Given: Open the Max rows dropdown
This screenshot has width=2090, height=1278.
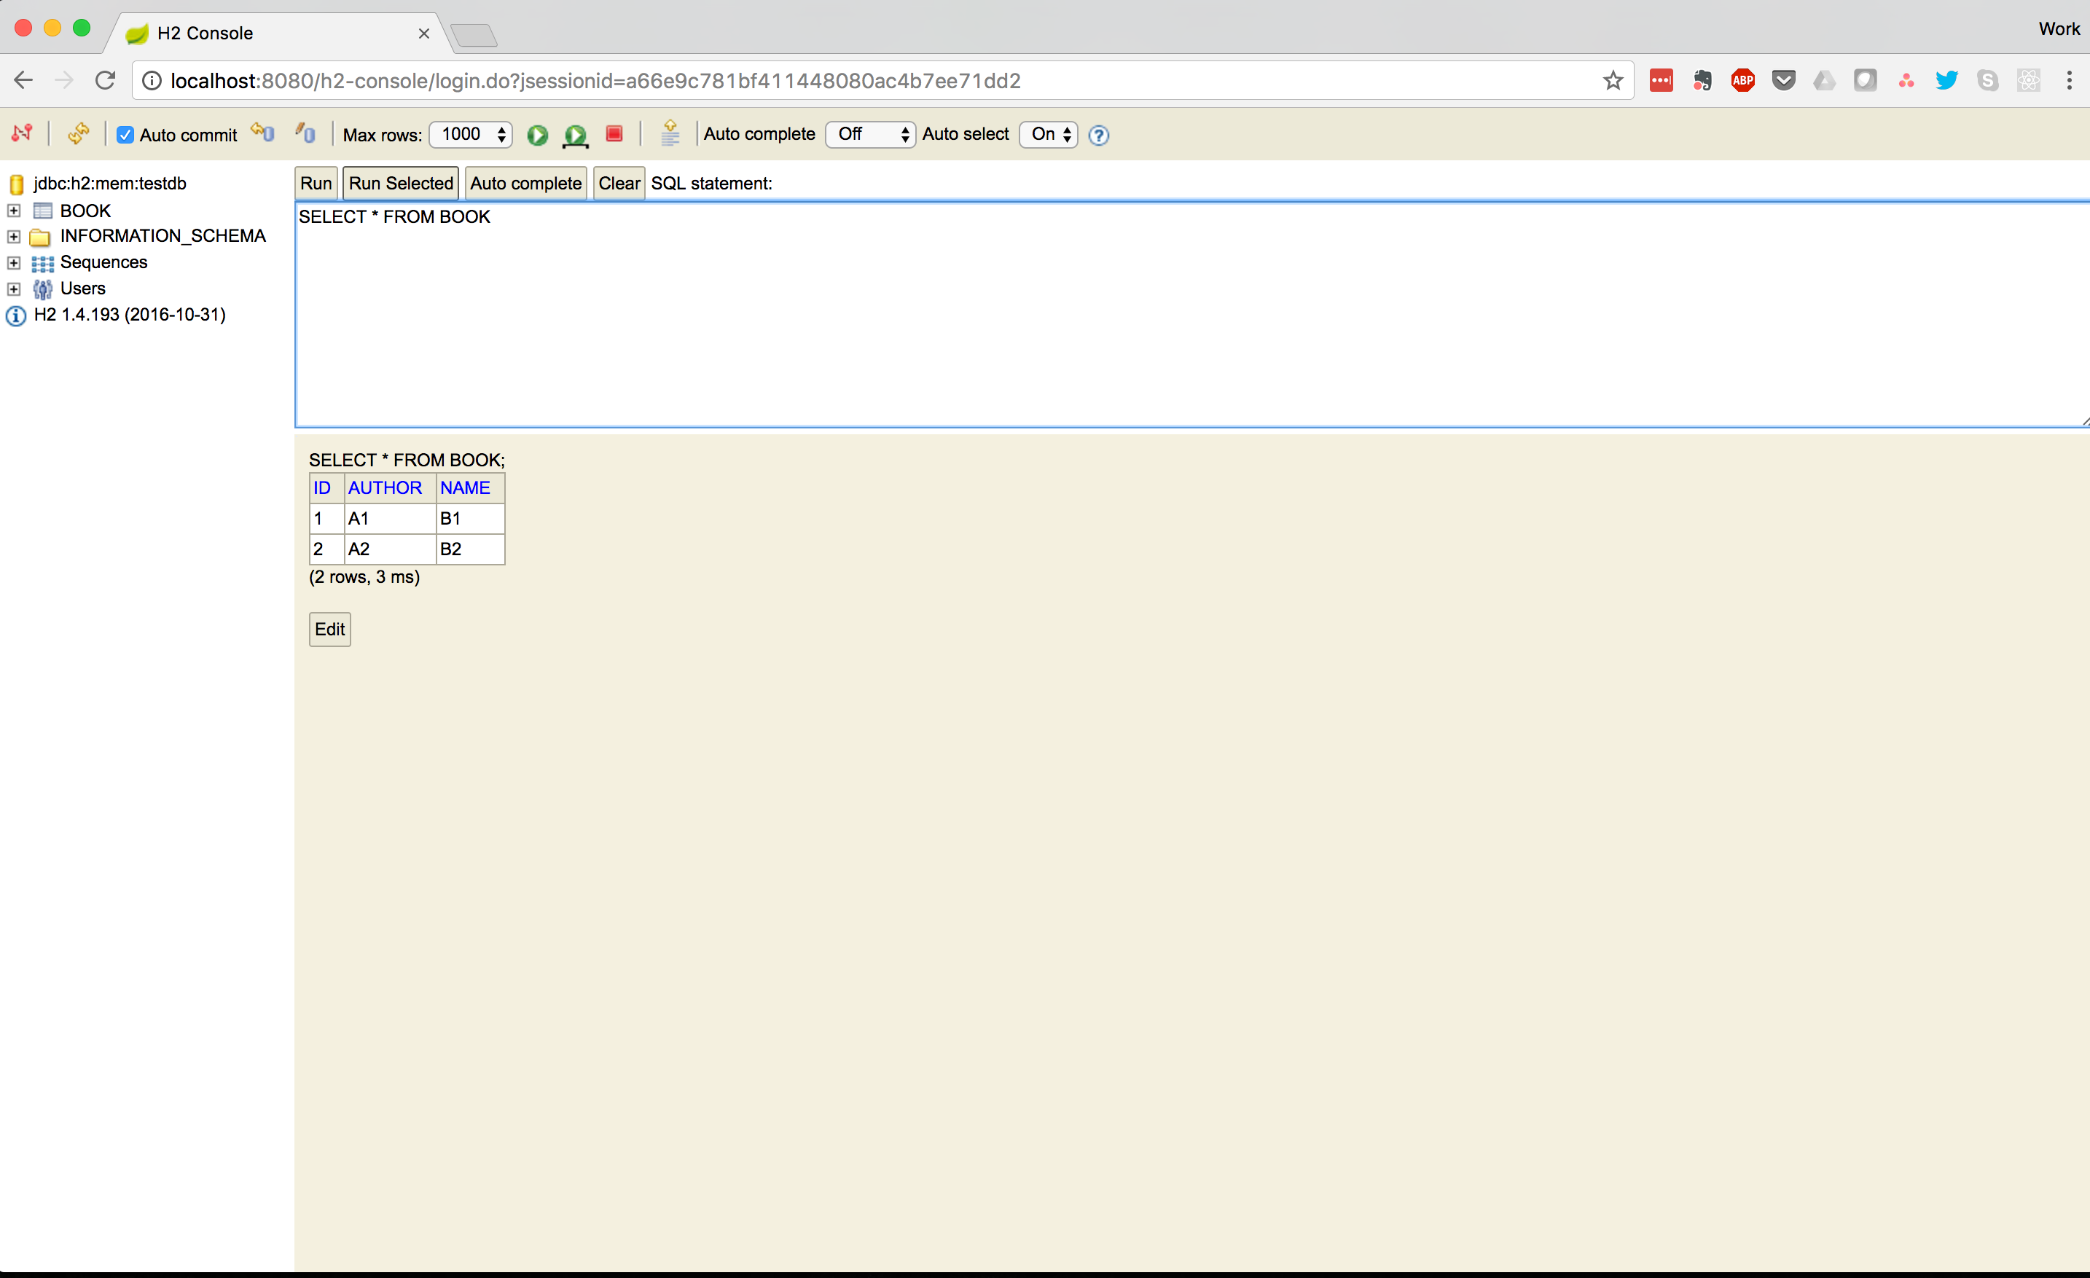Looking at the screenshot, I should pyautogui.click(x=471, y=134).
